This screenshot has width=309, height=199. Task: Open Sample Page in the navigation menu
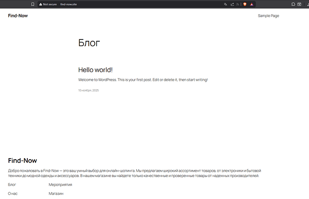coord(268,16)
